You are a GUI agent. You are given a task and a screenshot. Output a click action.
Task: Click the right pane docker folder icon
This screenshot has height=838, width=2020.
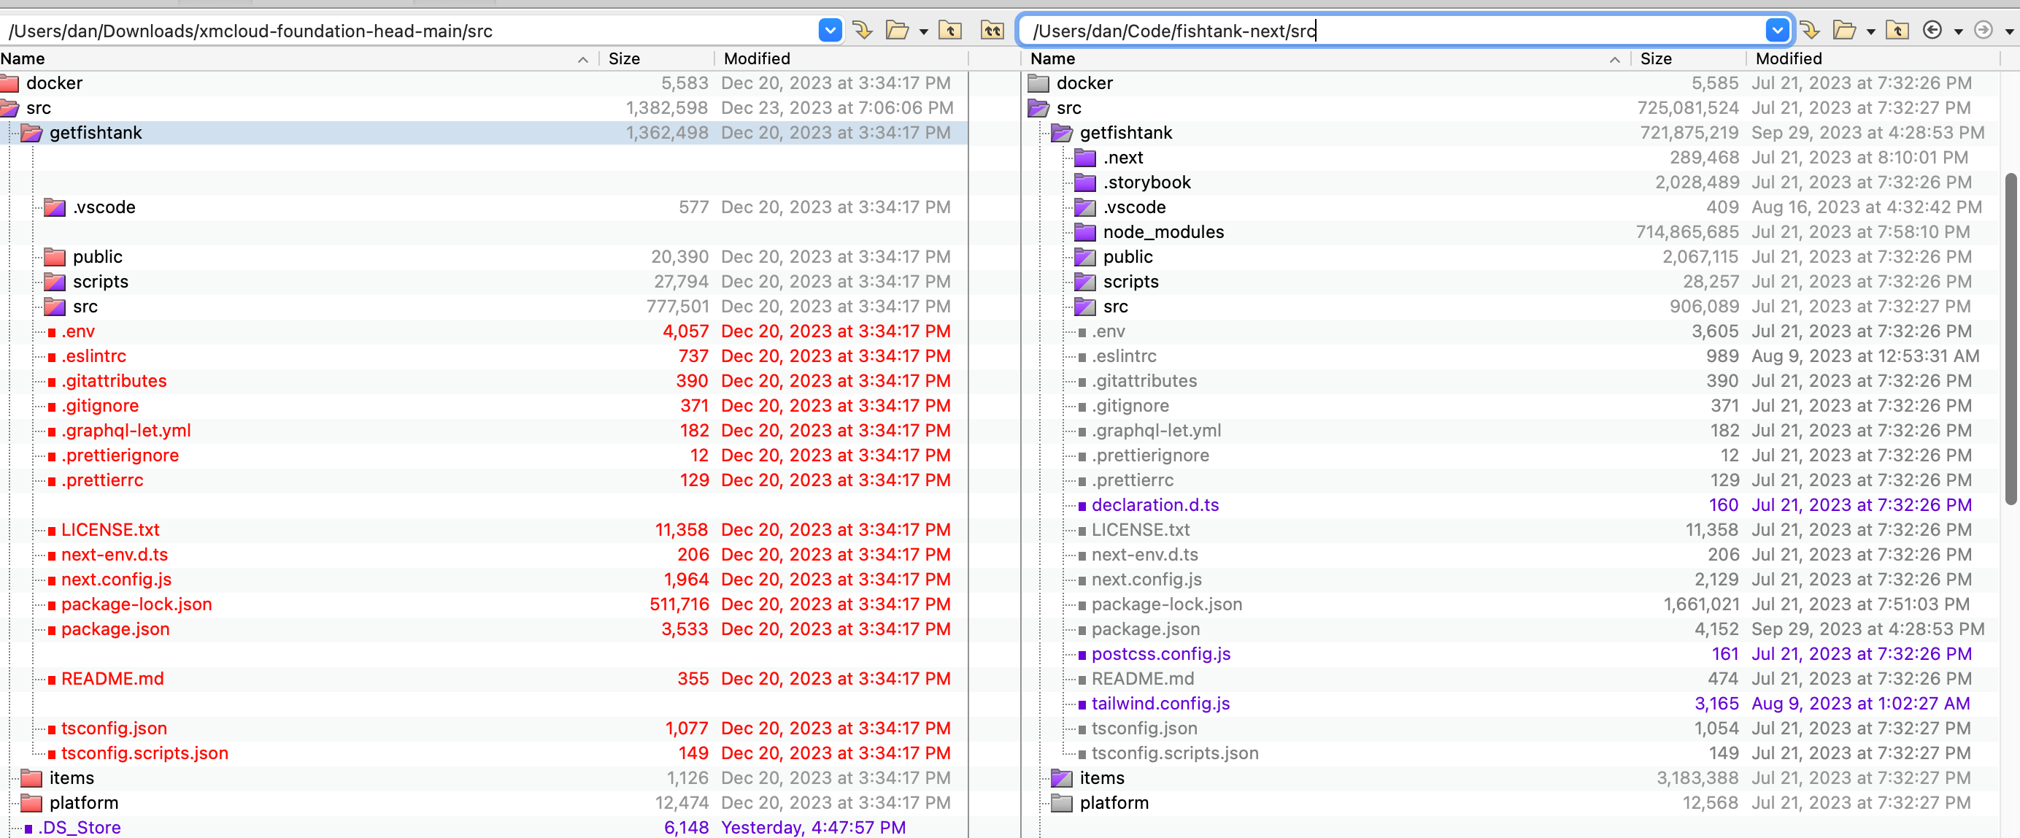(x=1038, y=83)
